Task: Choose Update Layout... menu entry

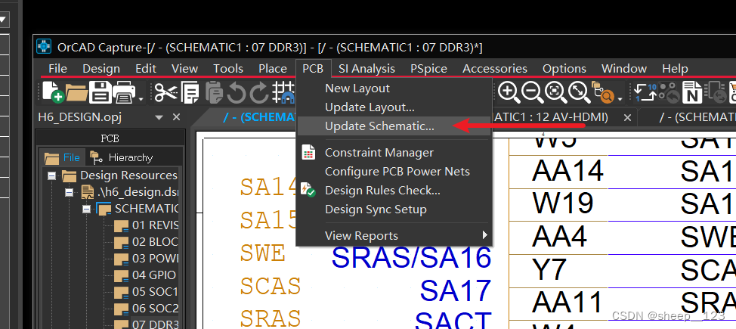Action: click(394, 107)
